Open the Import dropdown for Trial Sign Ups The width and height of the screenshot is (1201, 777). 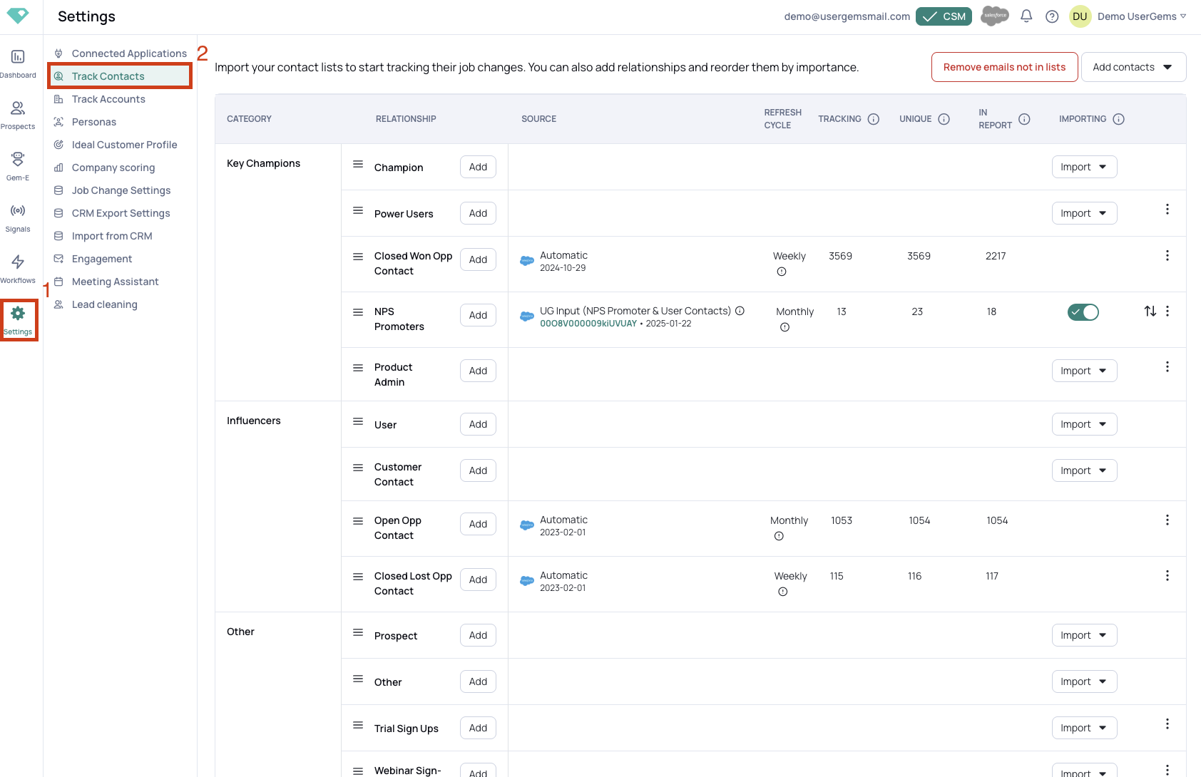pyautogui.click(x=1084, y=728)
